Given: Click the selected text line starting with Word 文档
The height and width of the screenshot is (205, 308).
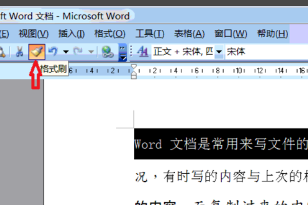Looking at the screenshot, I should coord(221,144).
